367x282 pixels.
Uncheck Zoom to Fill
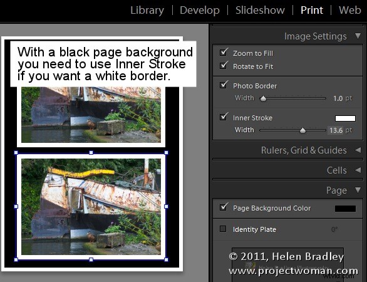tap(224, 53)
